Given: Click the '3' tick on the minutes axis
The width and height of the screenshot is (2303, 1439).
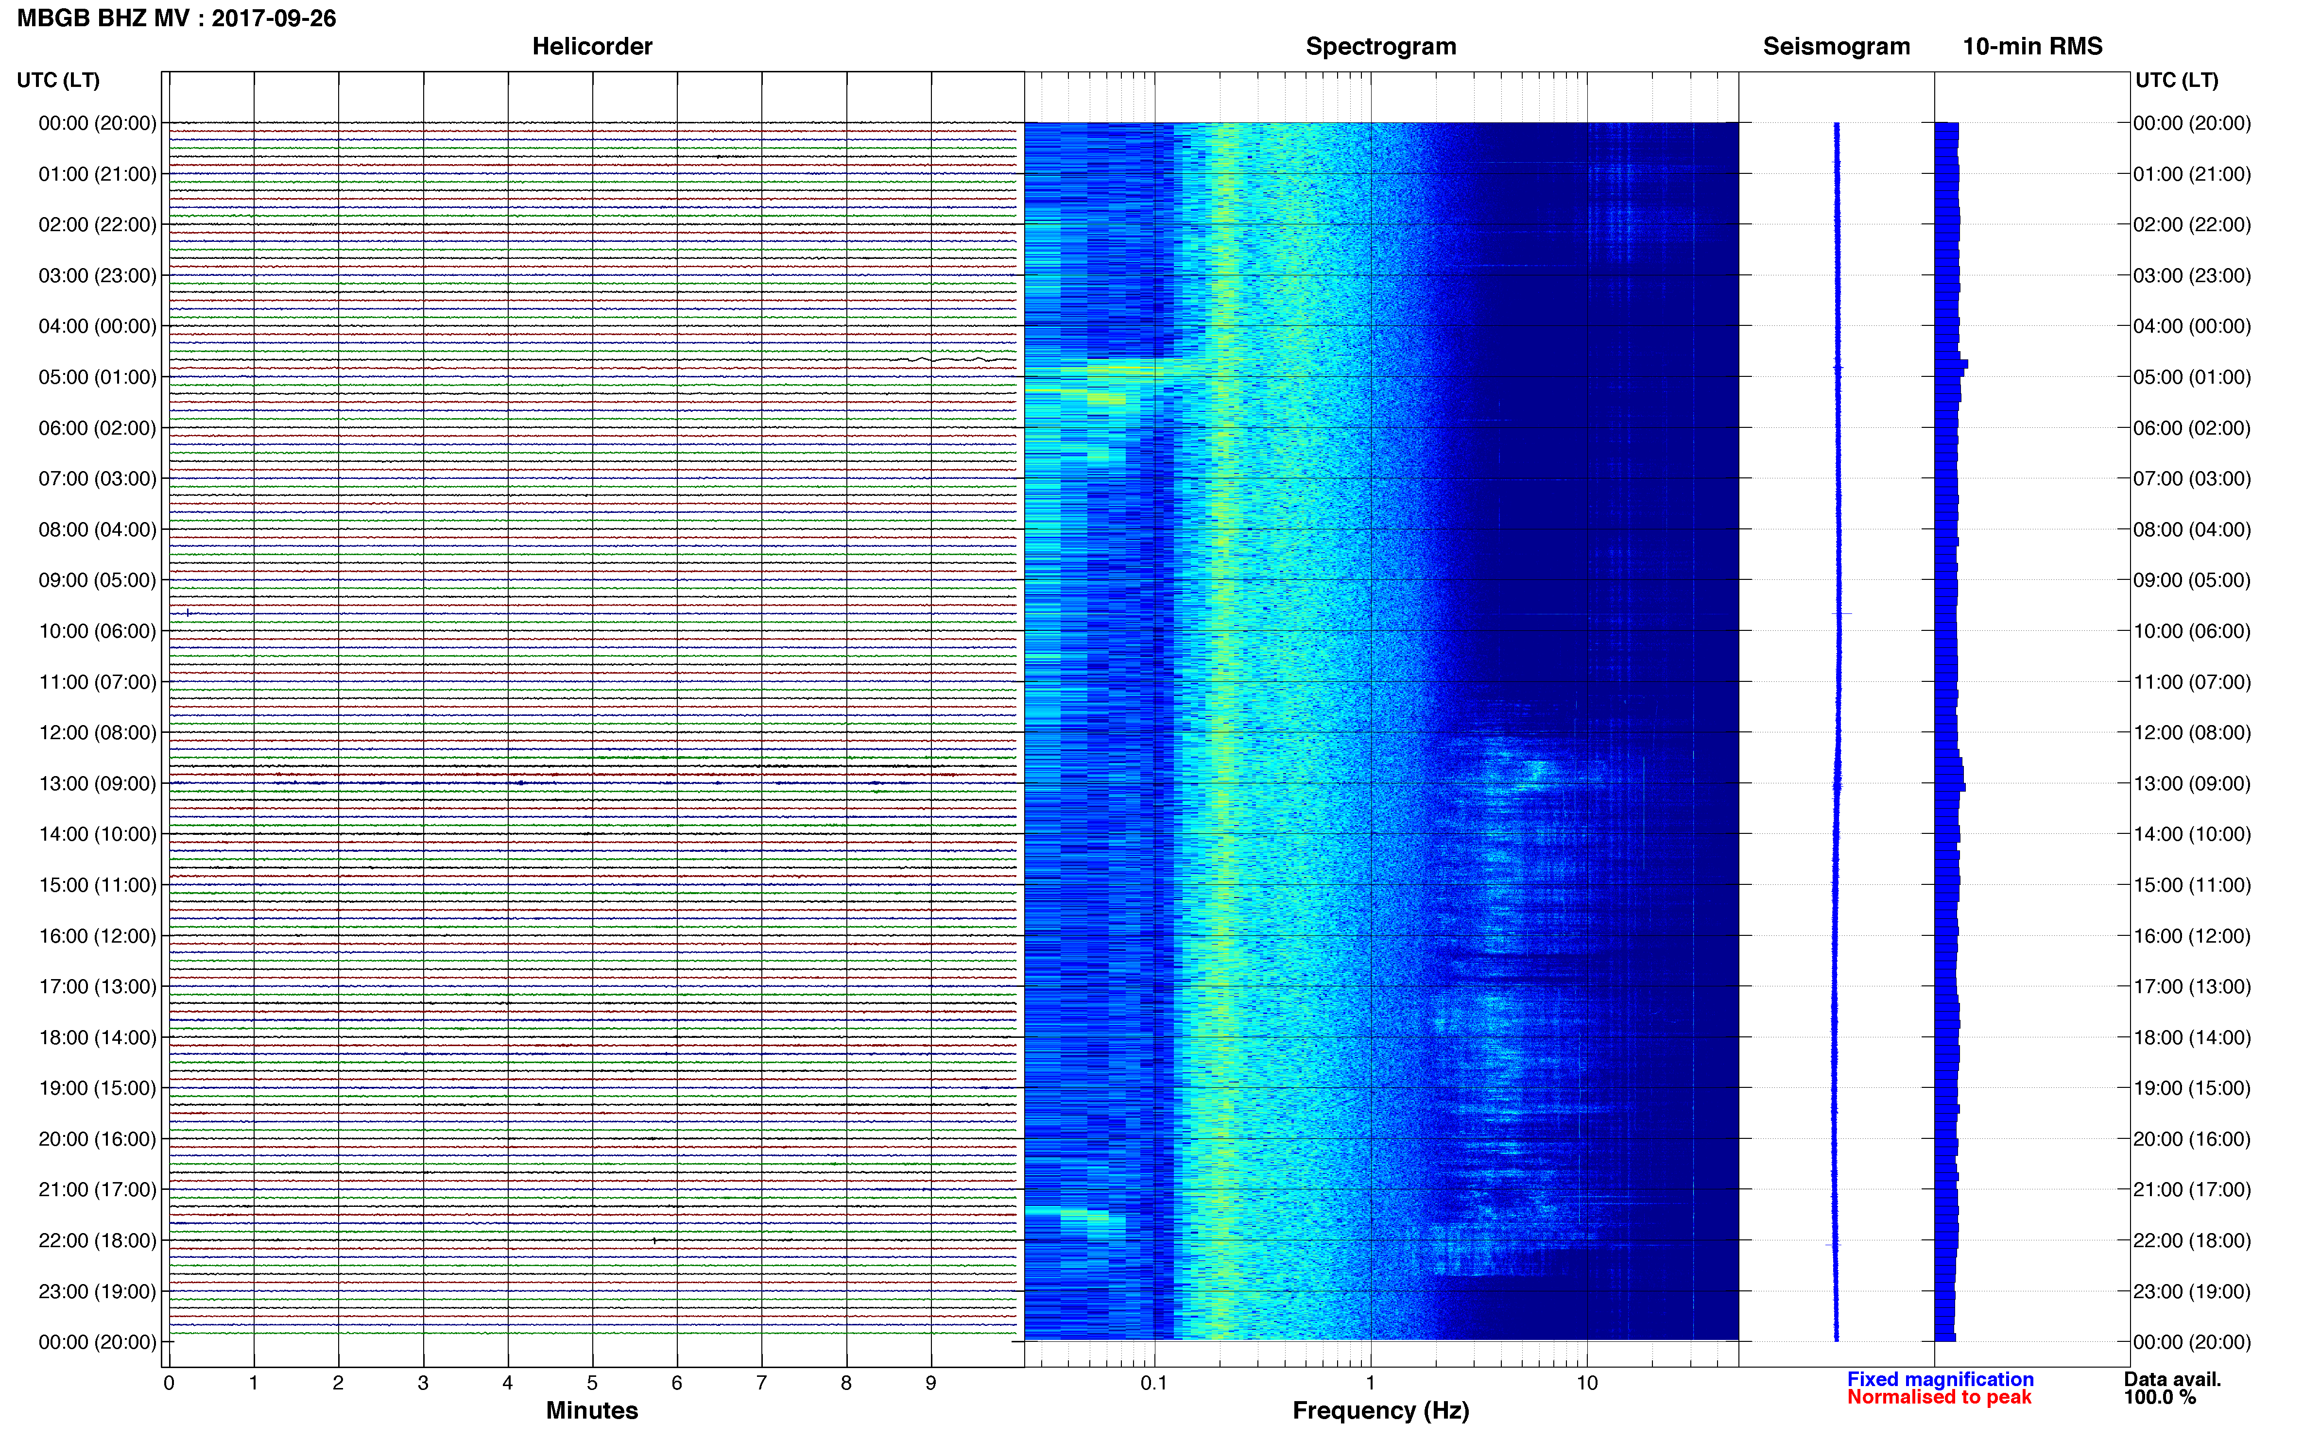Looking at the screenshot, I should click(x=423, y=1383).
